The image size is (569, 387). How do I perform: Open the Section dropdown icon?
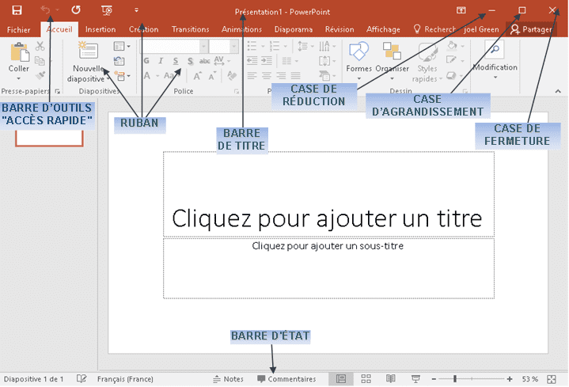pyautogui.click(x=122, y=76)
